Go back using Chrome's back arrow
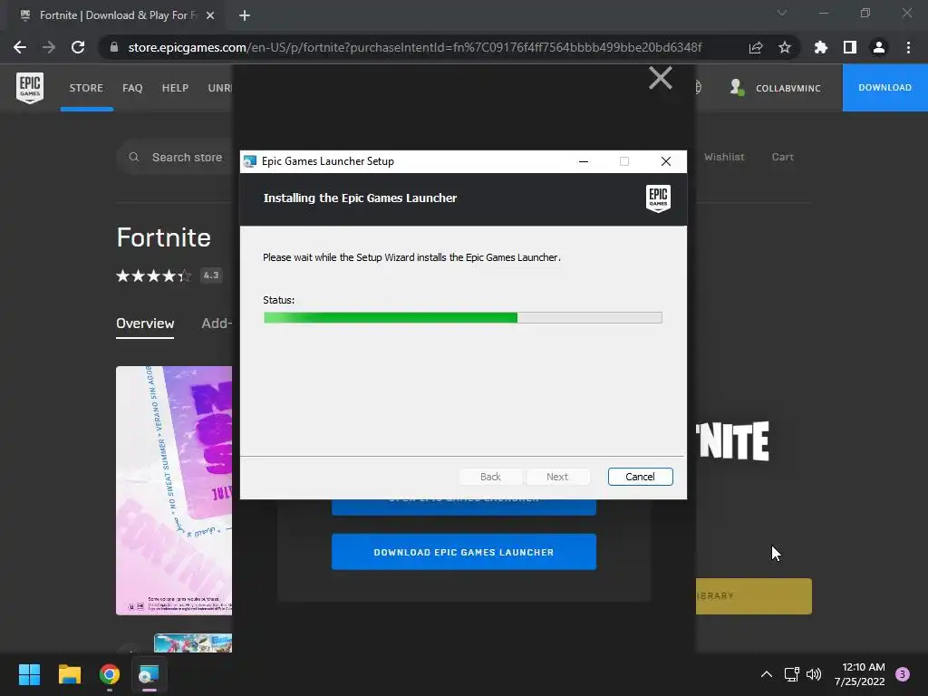This screenshot has height=696, width=928. [20, 47]
